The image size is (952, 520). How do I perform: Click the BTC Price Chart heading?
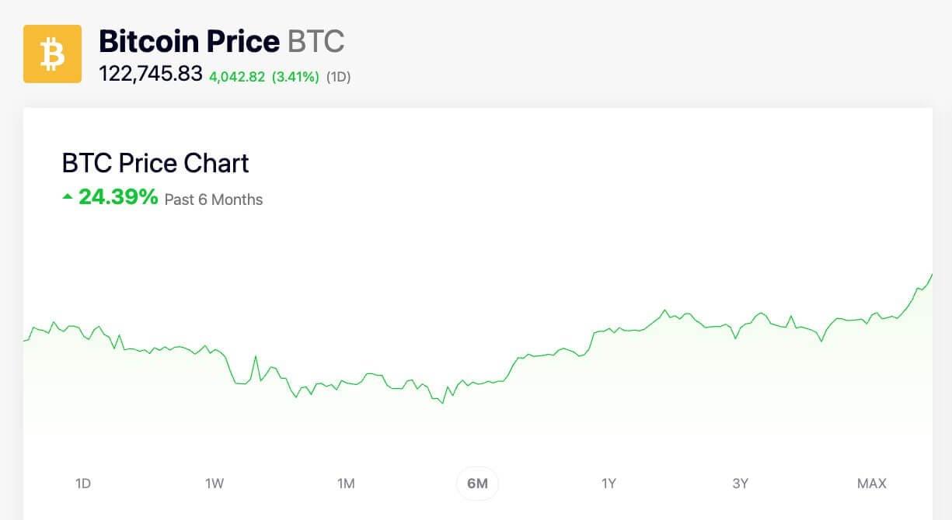click(155, 163)
